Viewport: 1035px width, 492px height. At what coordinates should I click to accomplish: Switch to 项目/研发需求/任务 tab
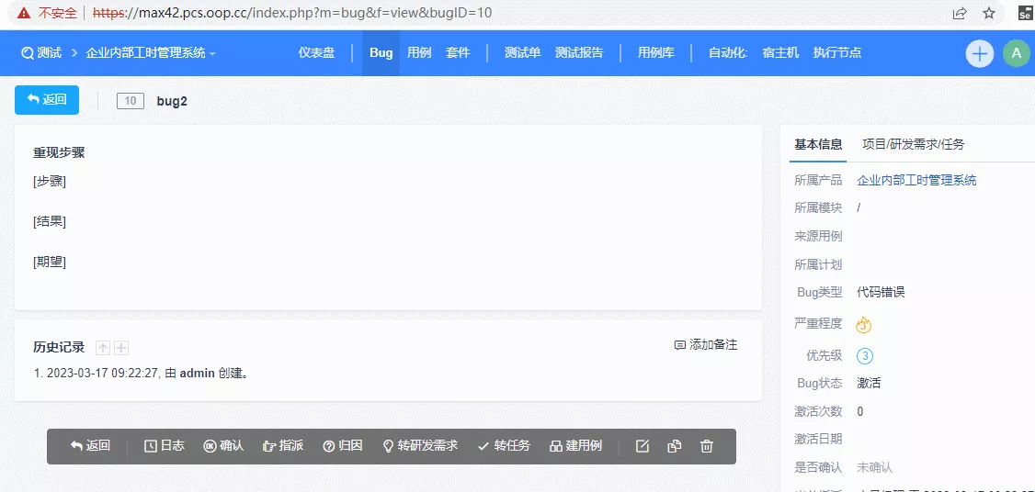913,144
